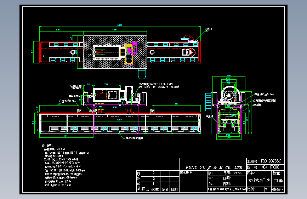This screenshot has height=199, width=307.
Task: Select revision row number '2'
Action: click(x=154, y=178)
